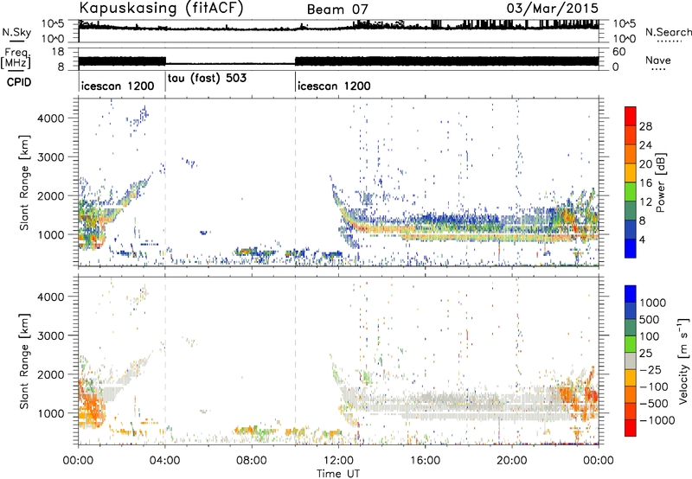
Task: Click the 'Power [dB]' color bar title
Action: [x=661, y=182]
